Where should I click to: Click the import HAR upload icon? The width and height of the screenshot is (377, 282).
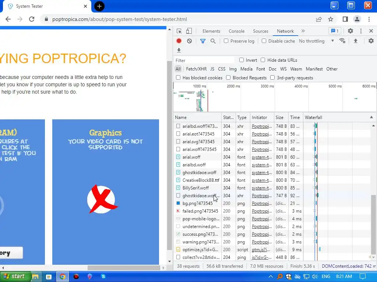click(x=356, y=41)
